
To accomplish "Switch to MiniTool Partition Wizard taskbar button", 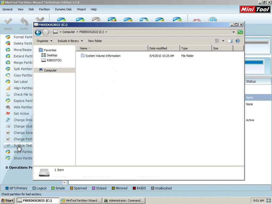I will pyautogui.click(x=81, y=201).
